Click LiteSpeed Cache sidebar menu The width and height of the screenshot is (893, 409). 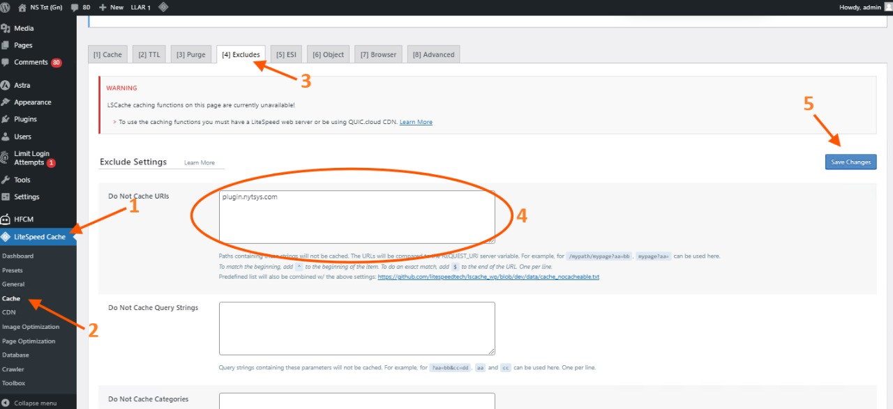[38, 237]
